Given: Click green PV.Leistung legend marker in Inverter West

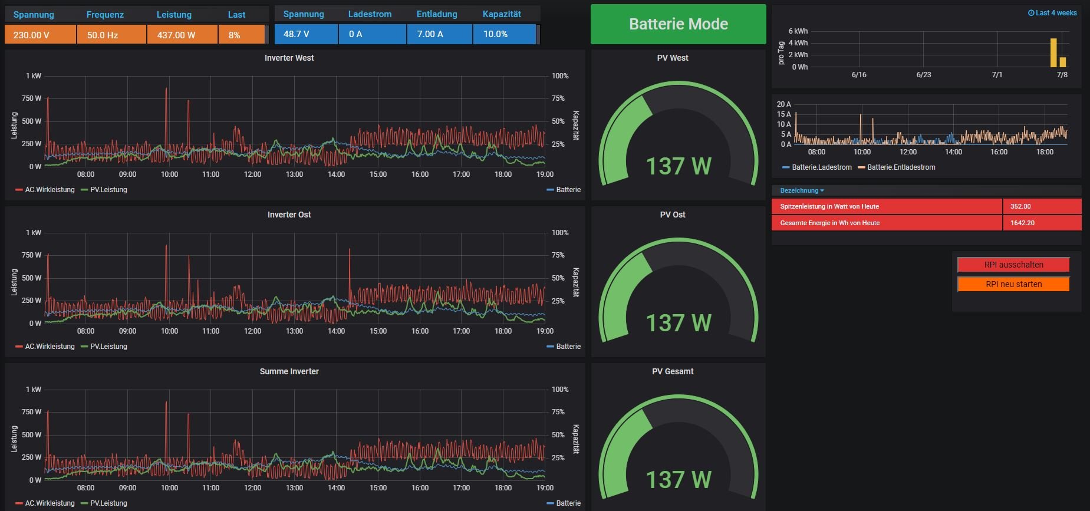Looking at the screenshot, I should 84,190.
